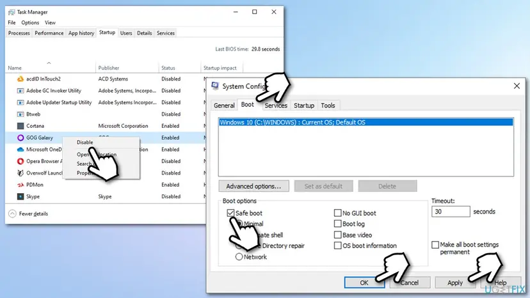Click OK in System Configuration

(364, 283)
